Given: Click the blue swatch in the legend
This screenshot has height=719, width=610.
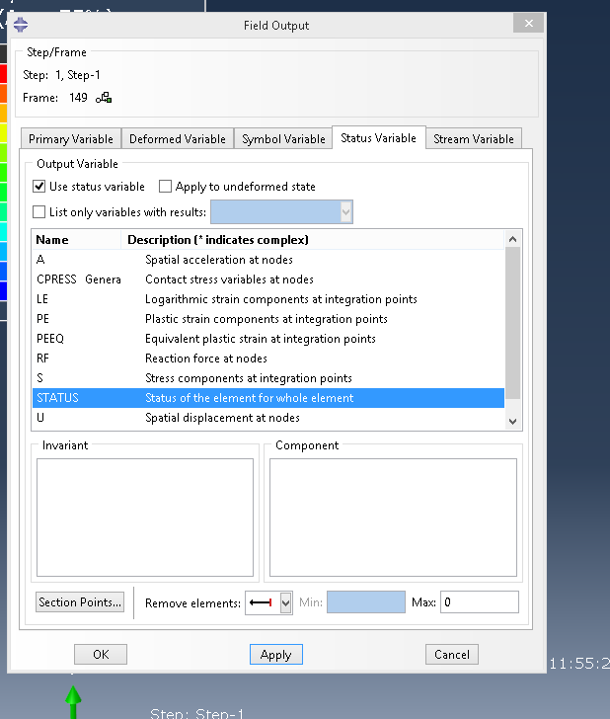Looking at the screenshot, I should tap(3, 290).
